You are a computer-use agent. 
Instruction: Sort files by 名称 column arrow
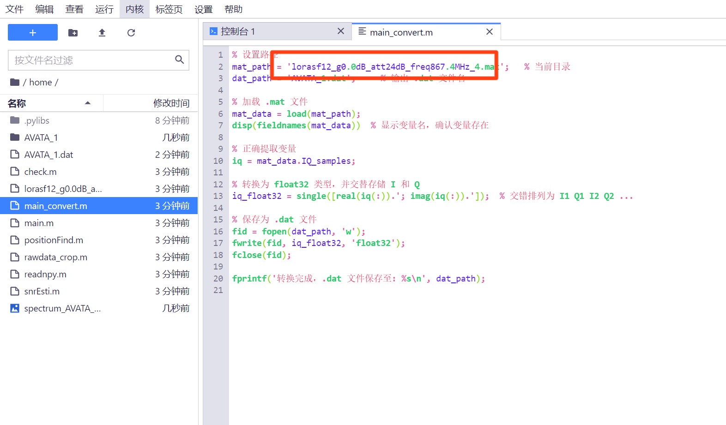87,103
